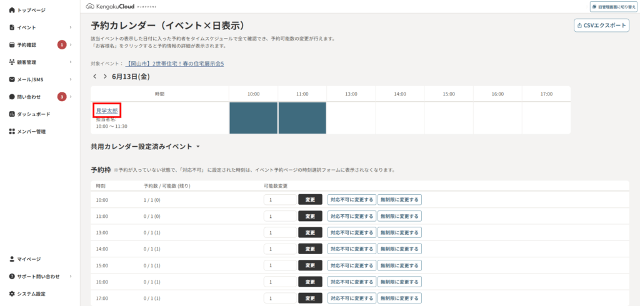Screen dimensions: 640x306
Task: Click 対応不可に変更する for 13:00
Action: pos(351,232)
